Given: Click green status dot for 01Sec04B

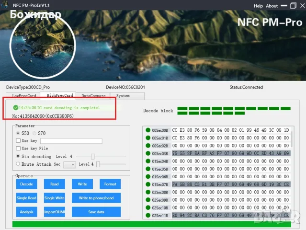Looking at the screenshot, I should click(148, 161).
